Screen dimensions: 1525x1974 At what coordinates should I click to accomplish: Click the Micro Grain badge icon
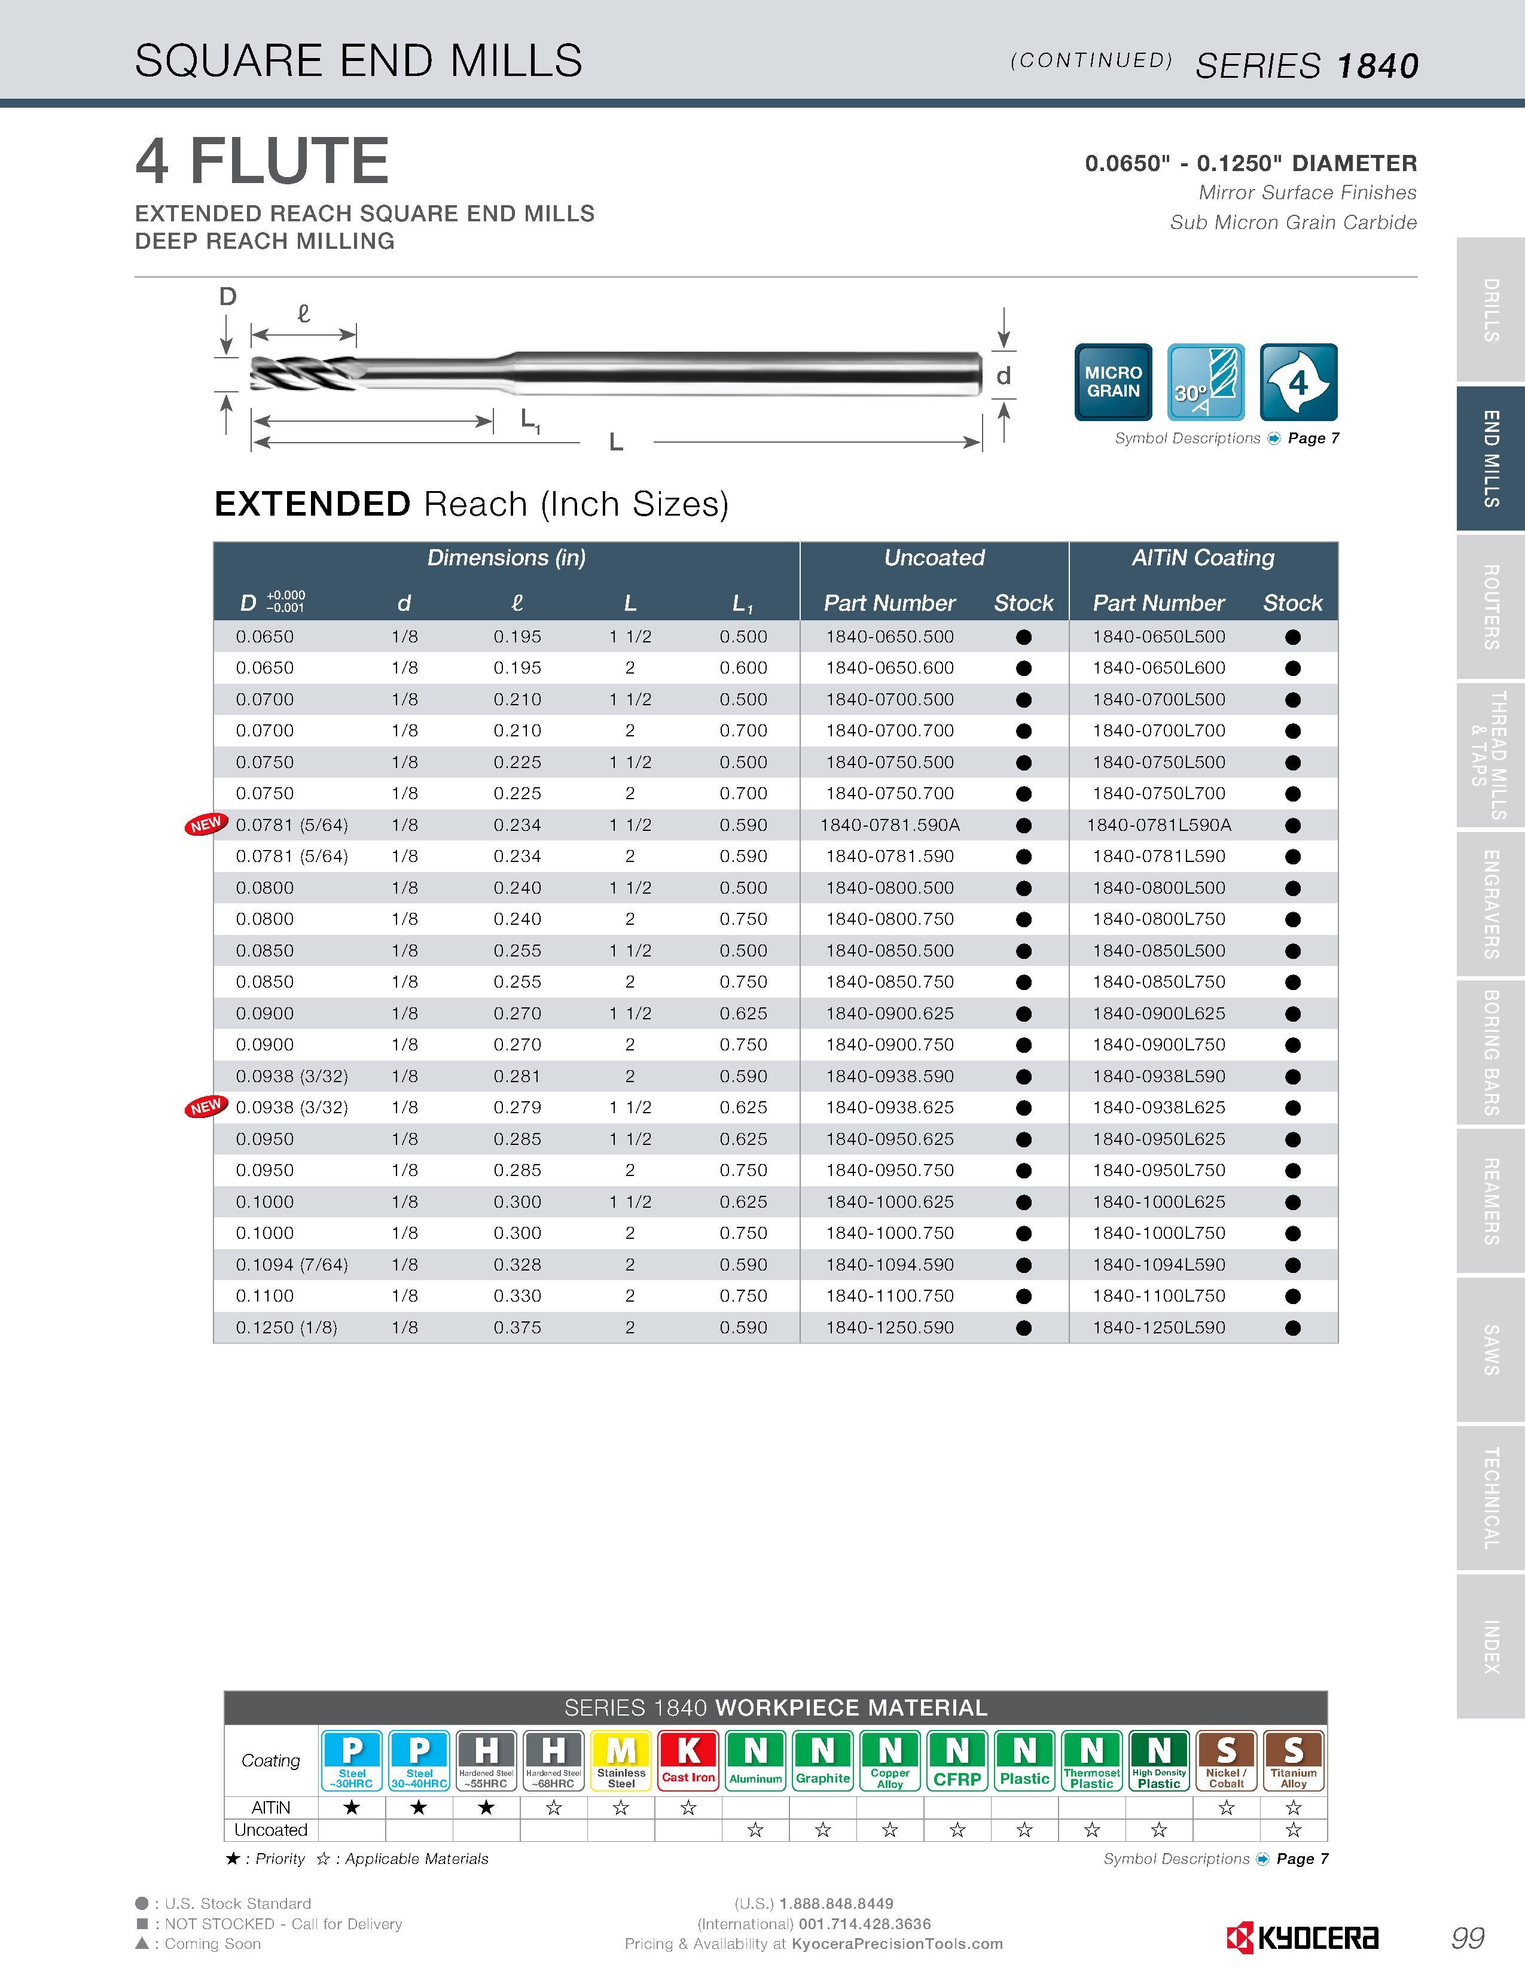tap(1113, 382)
